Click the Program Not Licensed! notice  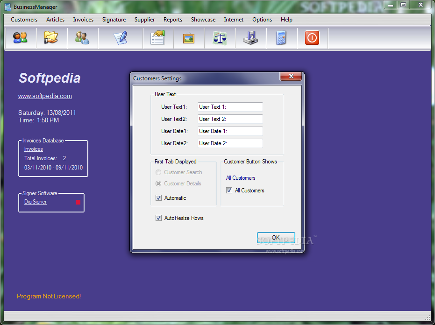point(49,296)
